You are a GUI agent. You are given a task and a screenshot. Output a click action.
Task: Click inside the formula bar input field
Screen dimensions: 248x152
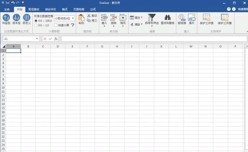[x=154, y=39]
